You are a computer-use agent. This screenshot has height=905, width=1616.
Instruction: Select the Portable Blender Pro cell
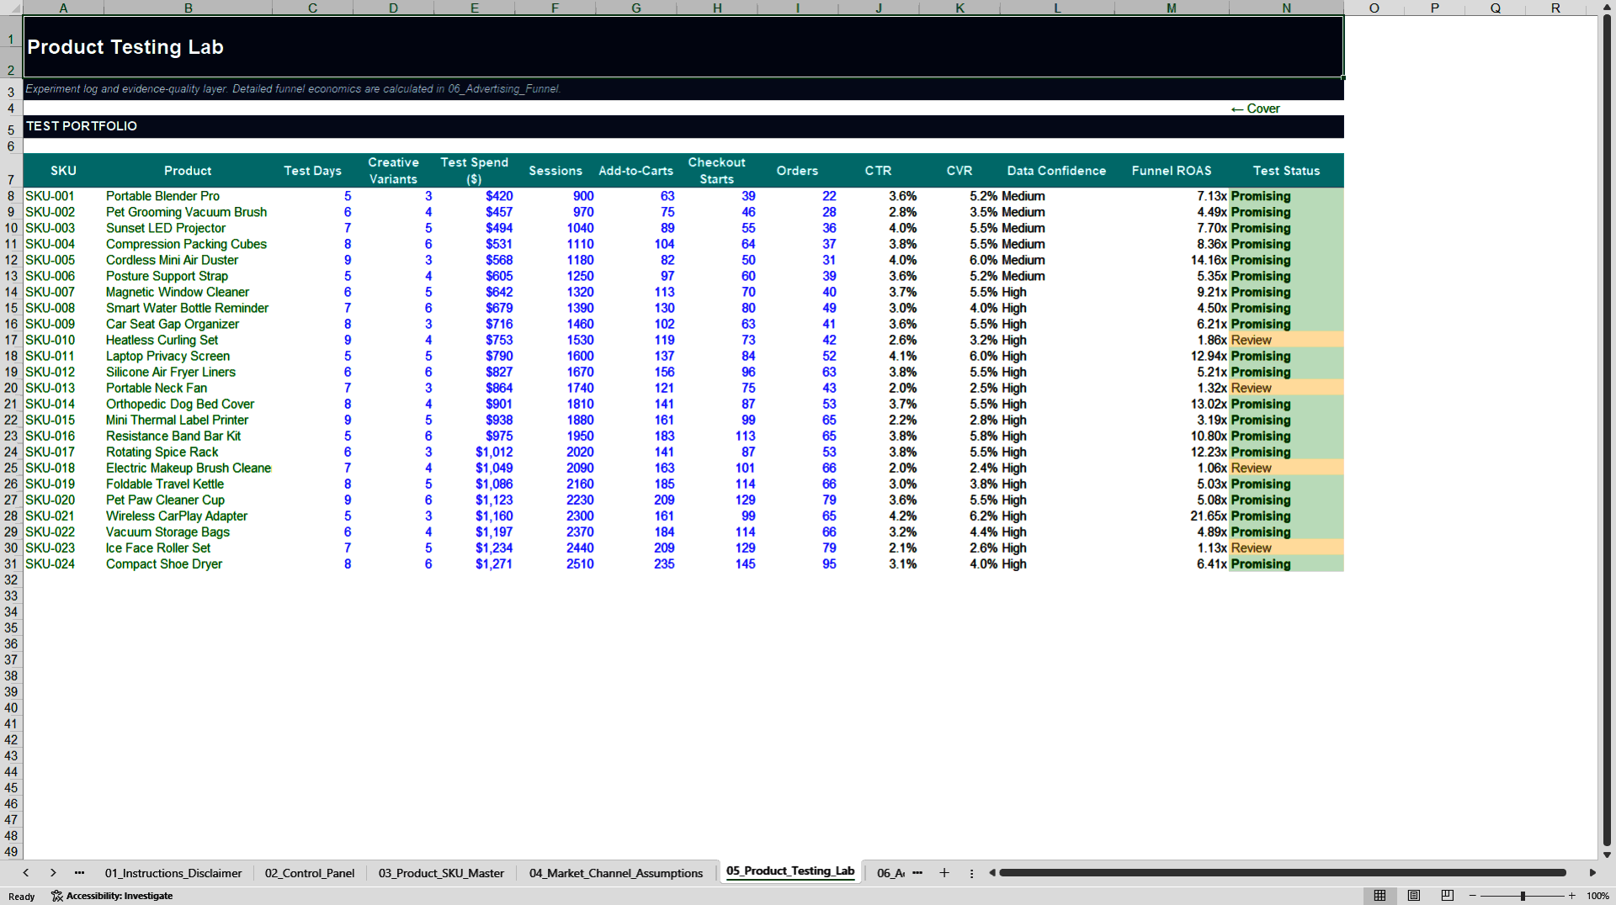pyautogui.click(x=188, y=196)
